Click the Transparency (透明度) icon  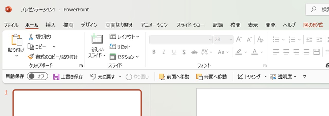(273, 76)
